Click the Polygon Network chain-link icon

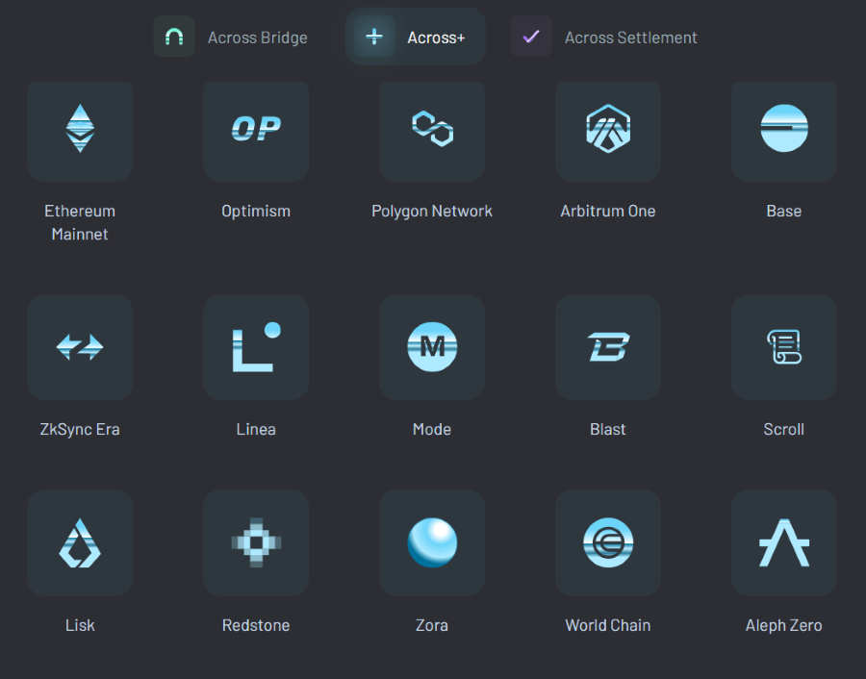432,129
